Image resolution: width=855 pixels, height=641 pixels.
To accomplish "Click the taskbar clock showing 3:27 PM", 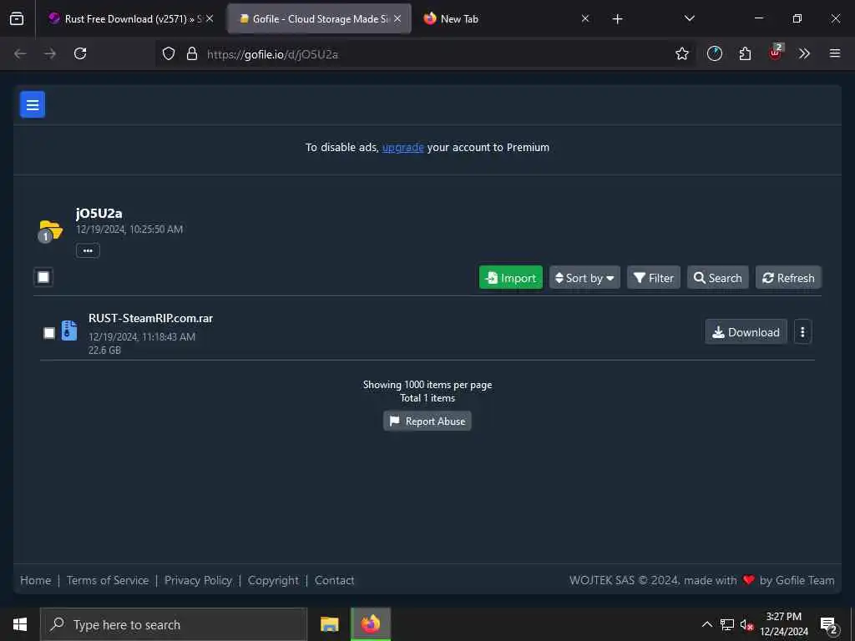I will 784,624.
